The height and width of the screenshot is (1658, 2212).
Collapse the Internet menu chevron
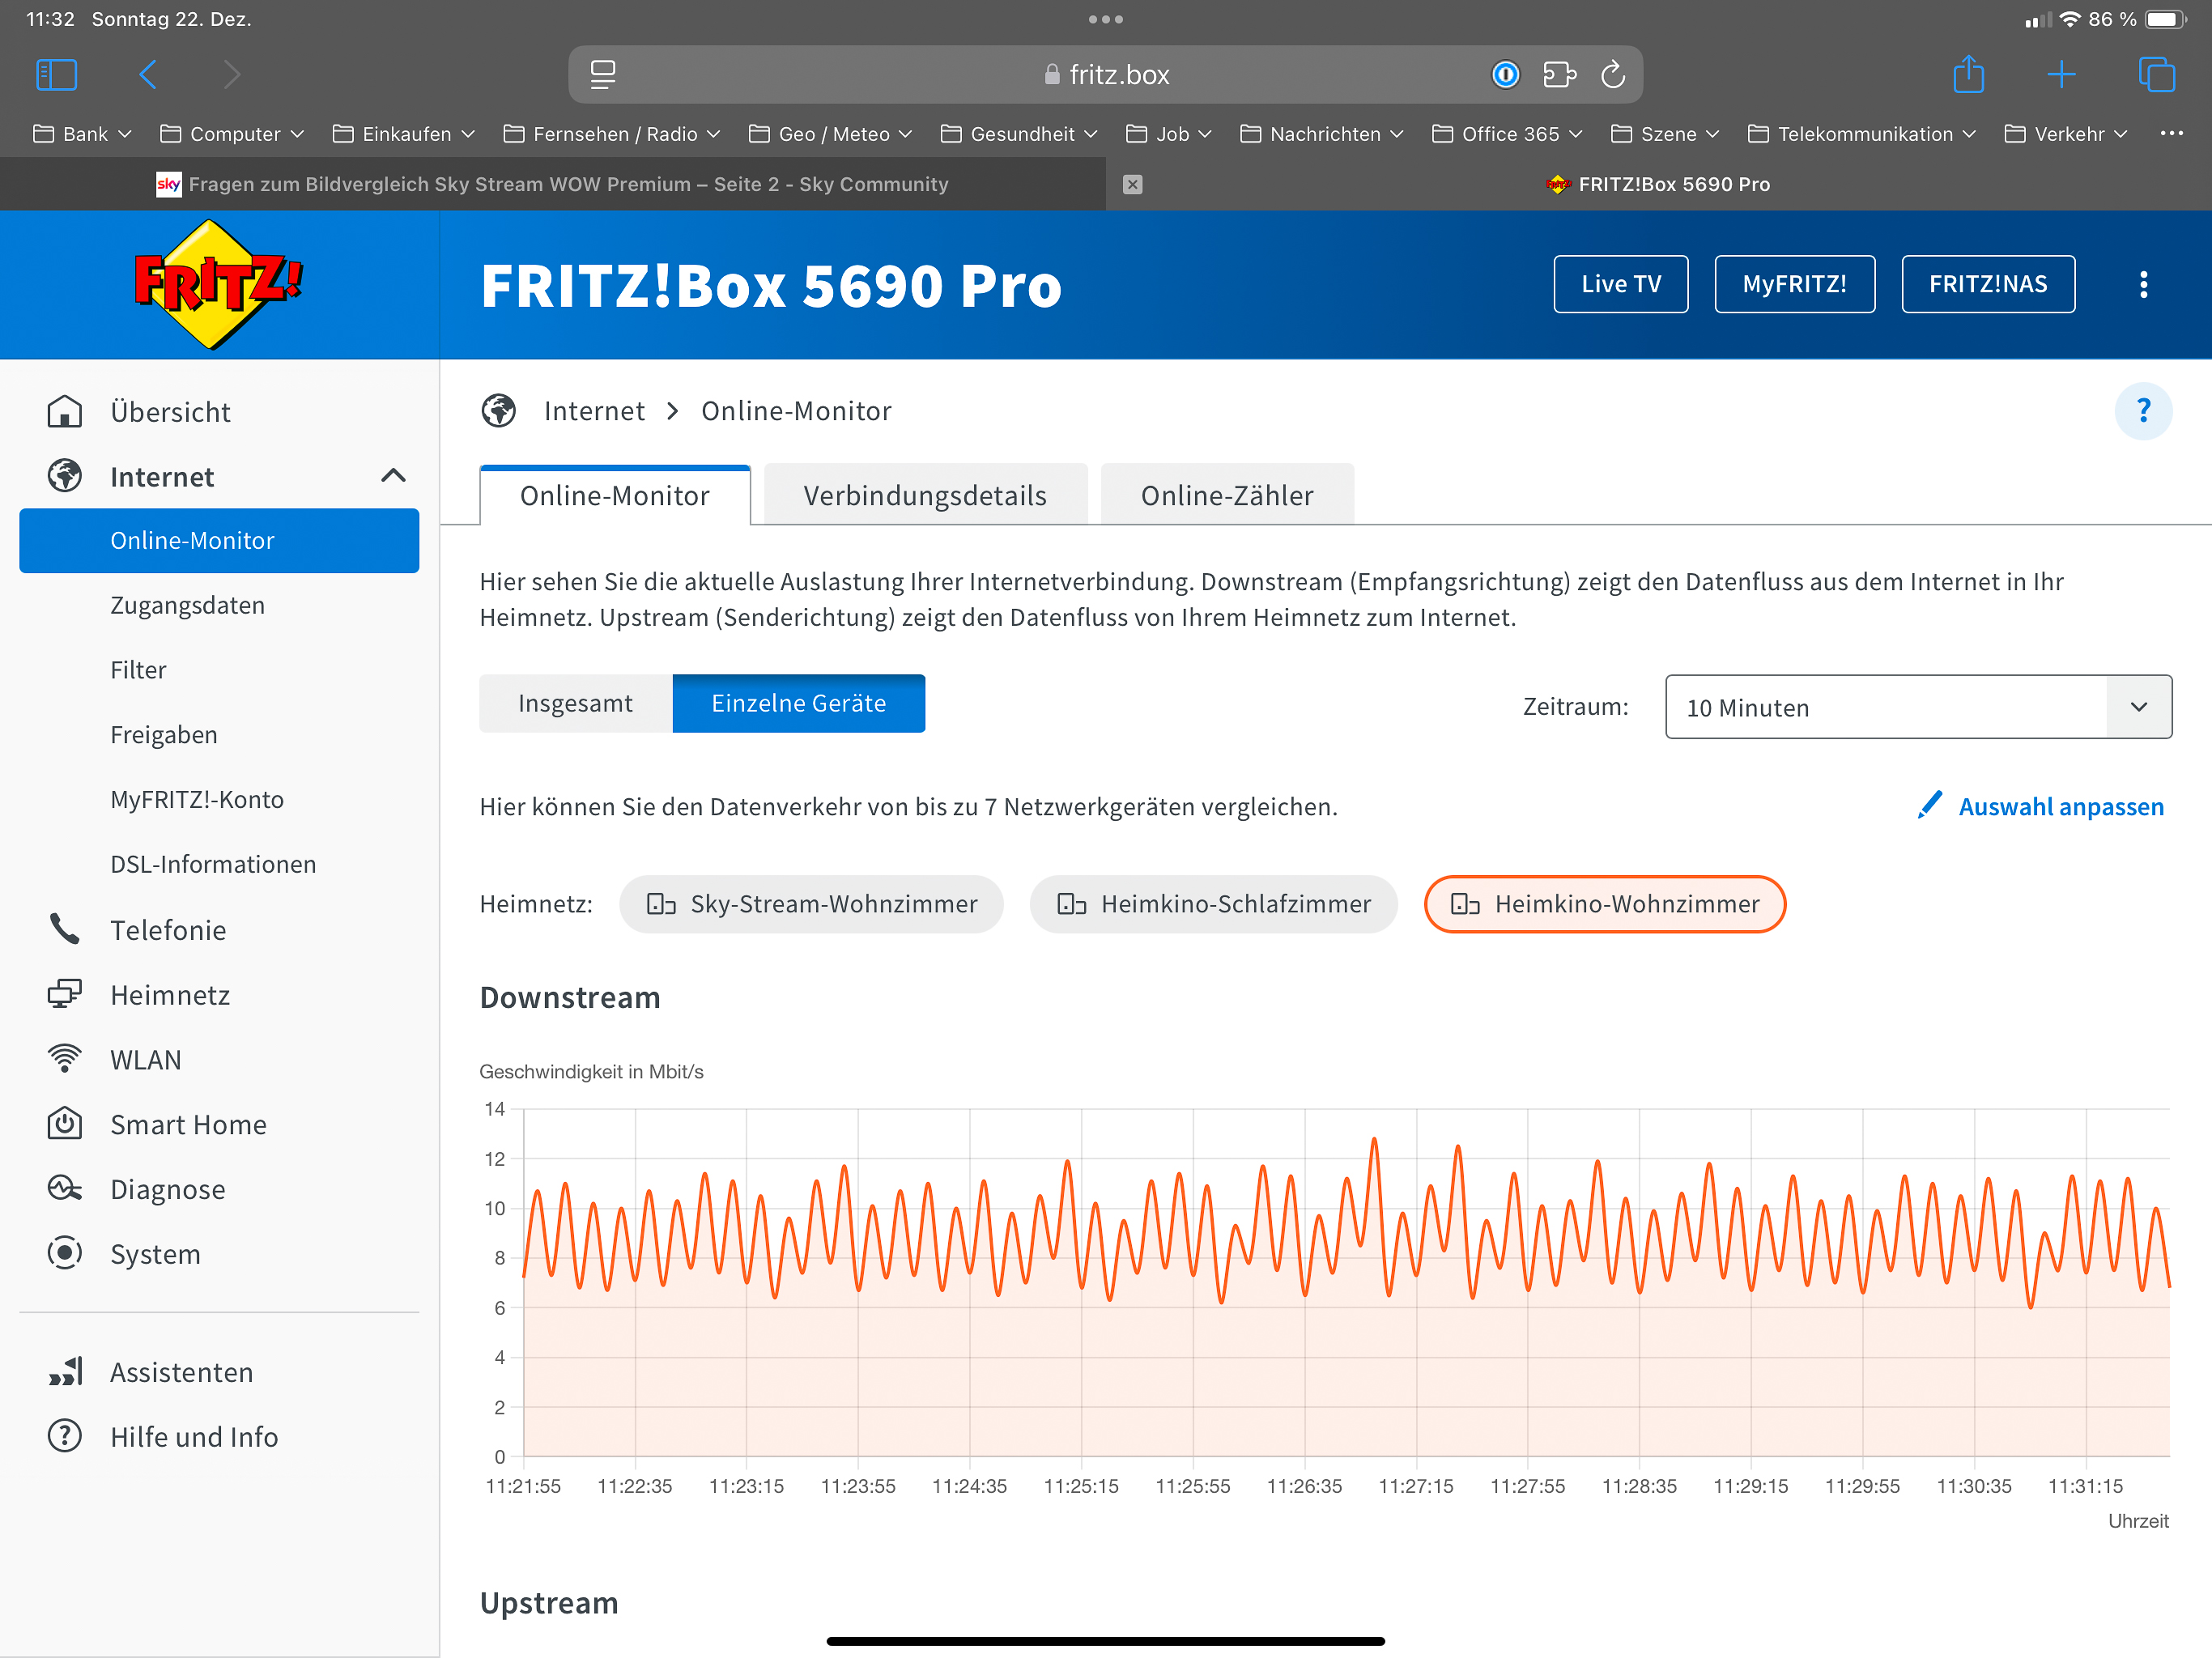tap(394, 477)
